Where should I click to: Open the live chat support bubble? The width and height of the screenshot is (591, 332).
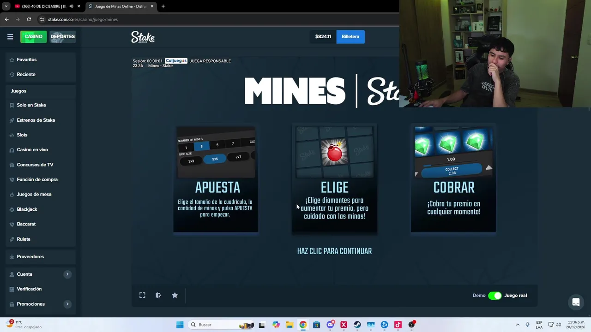point(576,302)
